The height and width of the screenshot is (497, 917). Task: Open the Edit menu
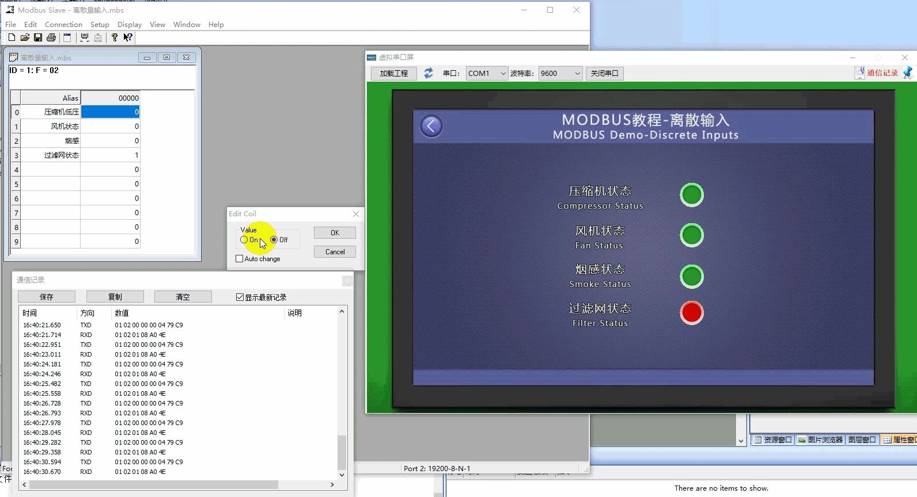(31, 24)
